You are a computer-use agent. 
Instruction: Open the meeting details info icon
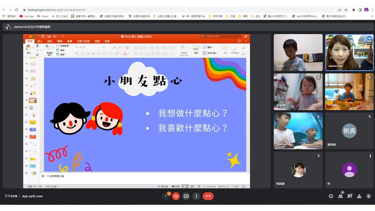tap(331, 196)
